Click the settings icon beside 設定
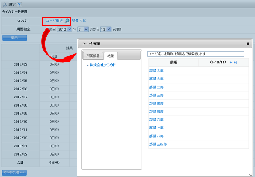The image size is (255, 177). 5,4
